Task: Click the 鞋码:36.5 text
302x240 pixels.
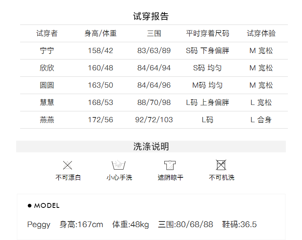Action: pyautogui.click(x=240, y=225)
